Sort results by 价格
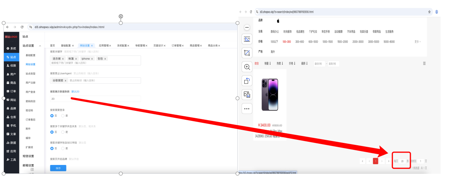 [x=292, y=63]
